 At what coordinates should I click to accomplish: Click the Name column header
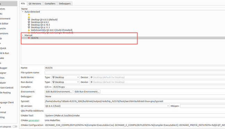tap(123, 9)
